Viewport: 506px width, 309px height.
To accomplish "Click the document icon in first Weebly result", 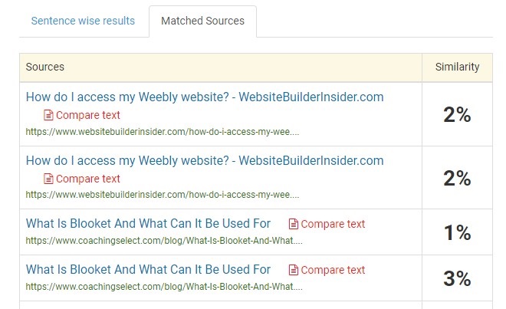I will (49, 115).
